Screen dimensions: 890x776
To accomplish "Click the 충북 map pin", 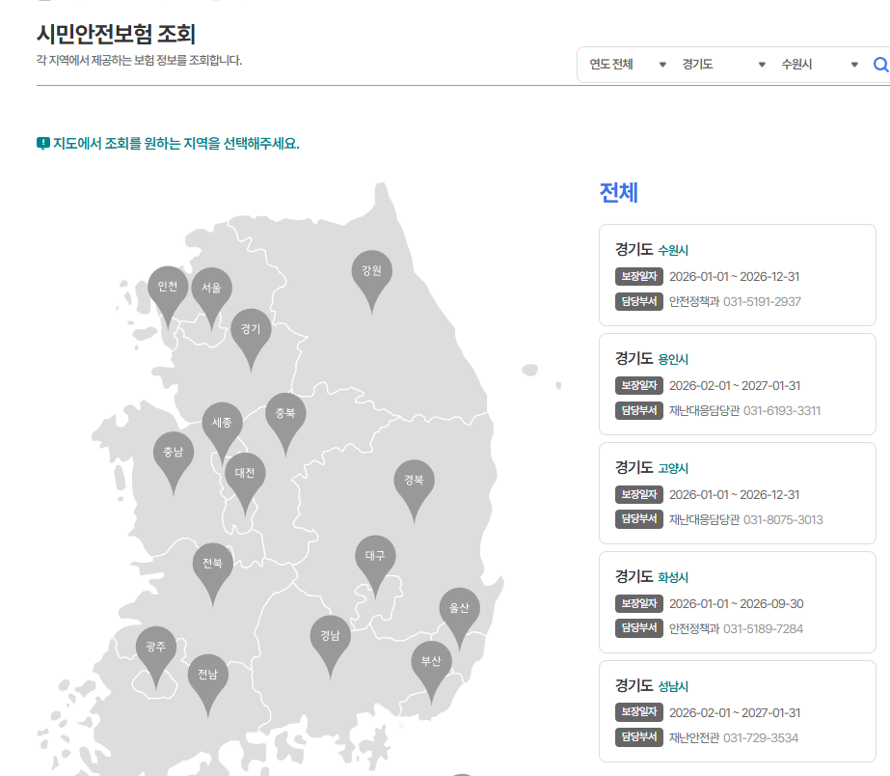I will tap(285, 423).
